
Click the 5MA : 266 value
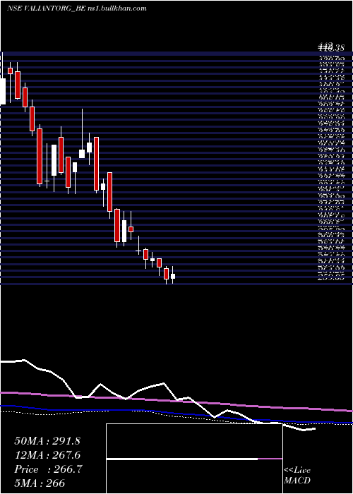click(x=40, y=483)
